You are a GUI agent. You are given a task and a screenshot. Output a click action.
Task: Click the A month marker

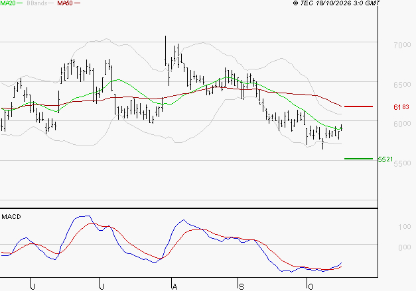pyautogui.click(x=174, y=287)
